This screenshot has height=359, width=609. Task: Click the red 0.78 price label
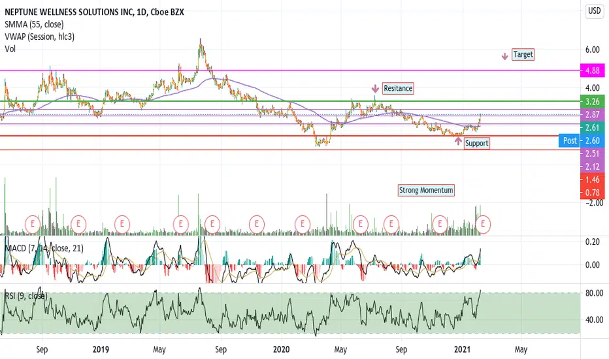pyautogui.click(x=592, y=193)
